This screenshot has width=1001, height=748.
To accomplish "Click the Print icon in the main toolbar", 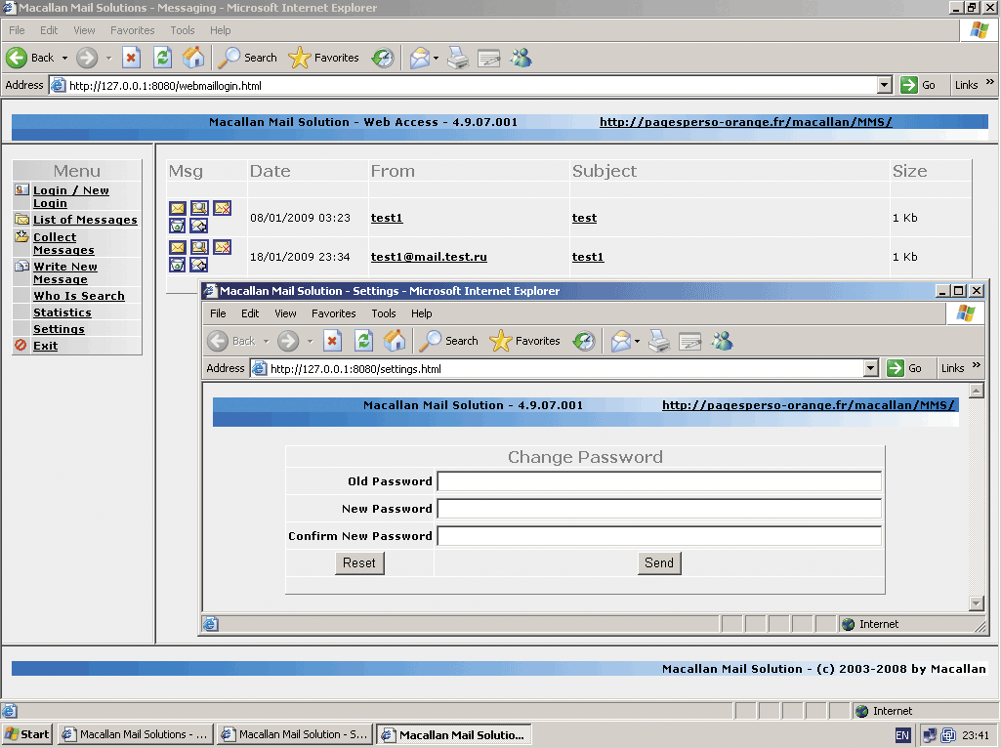I will [x=458, y=58].
